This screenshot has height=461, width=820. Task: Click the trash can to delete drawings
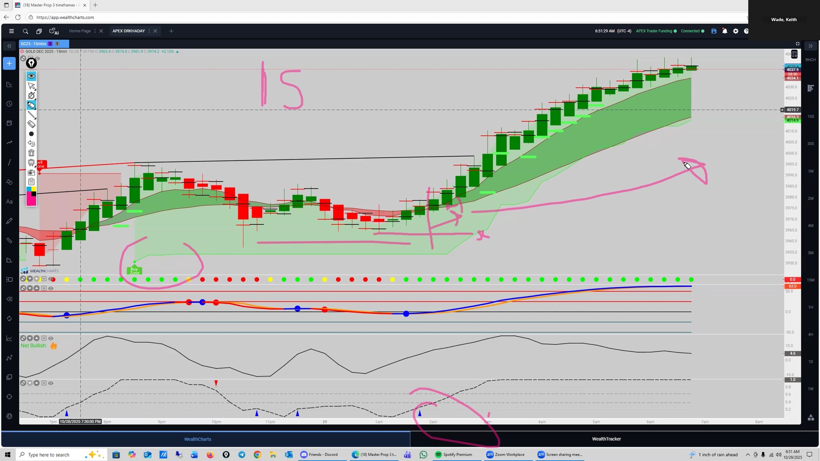point(31,153)
